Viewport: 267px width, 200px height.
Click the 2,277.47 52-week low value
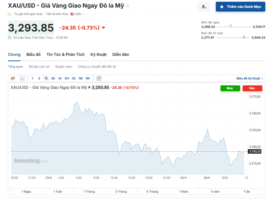[x=208, y=37]
